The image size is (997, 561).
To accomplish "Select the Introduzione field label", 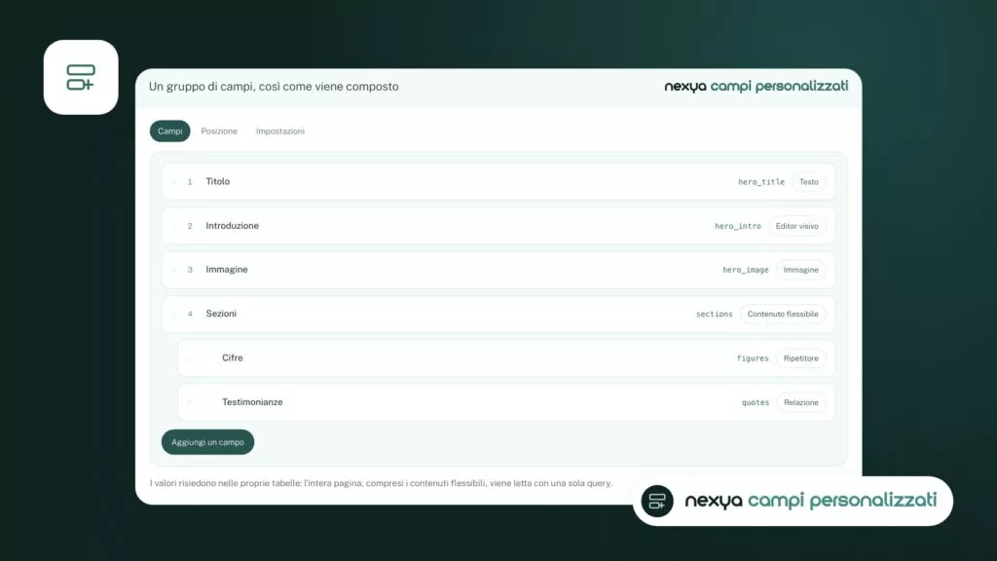I will pyautogui.click(x=232, y=226).
